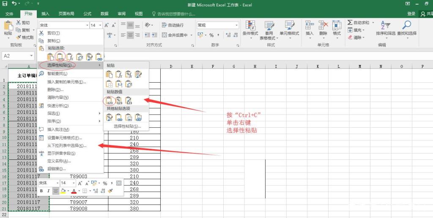Image resolution: width=433 pixels, height=218 pixels.
Task: Click 清除内容(N) in context menu
Action: click(x=70, y=97)
